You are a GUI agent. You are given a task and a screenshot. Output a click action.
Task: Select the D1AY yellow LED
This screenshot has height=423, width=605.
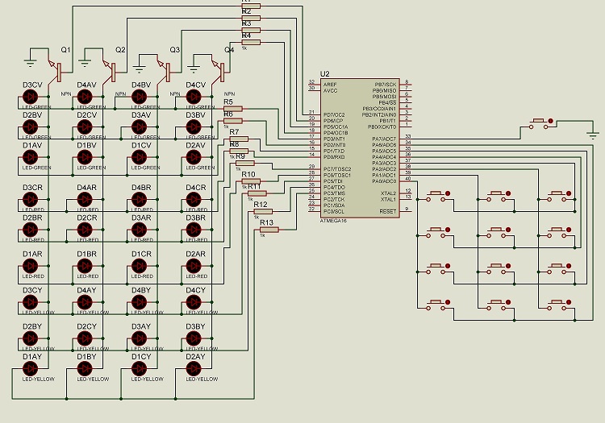click(x=30, y=369)
